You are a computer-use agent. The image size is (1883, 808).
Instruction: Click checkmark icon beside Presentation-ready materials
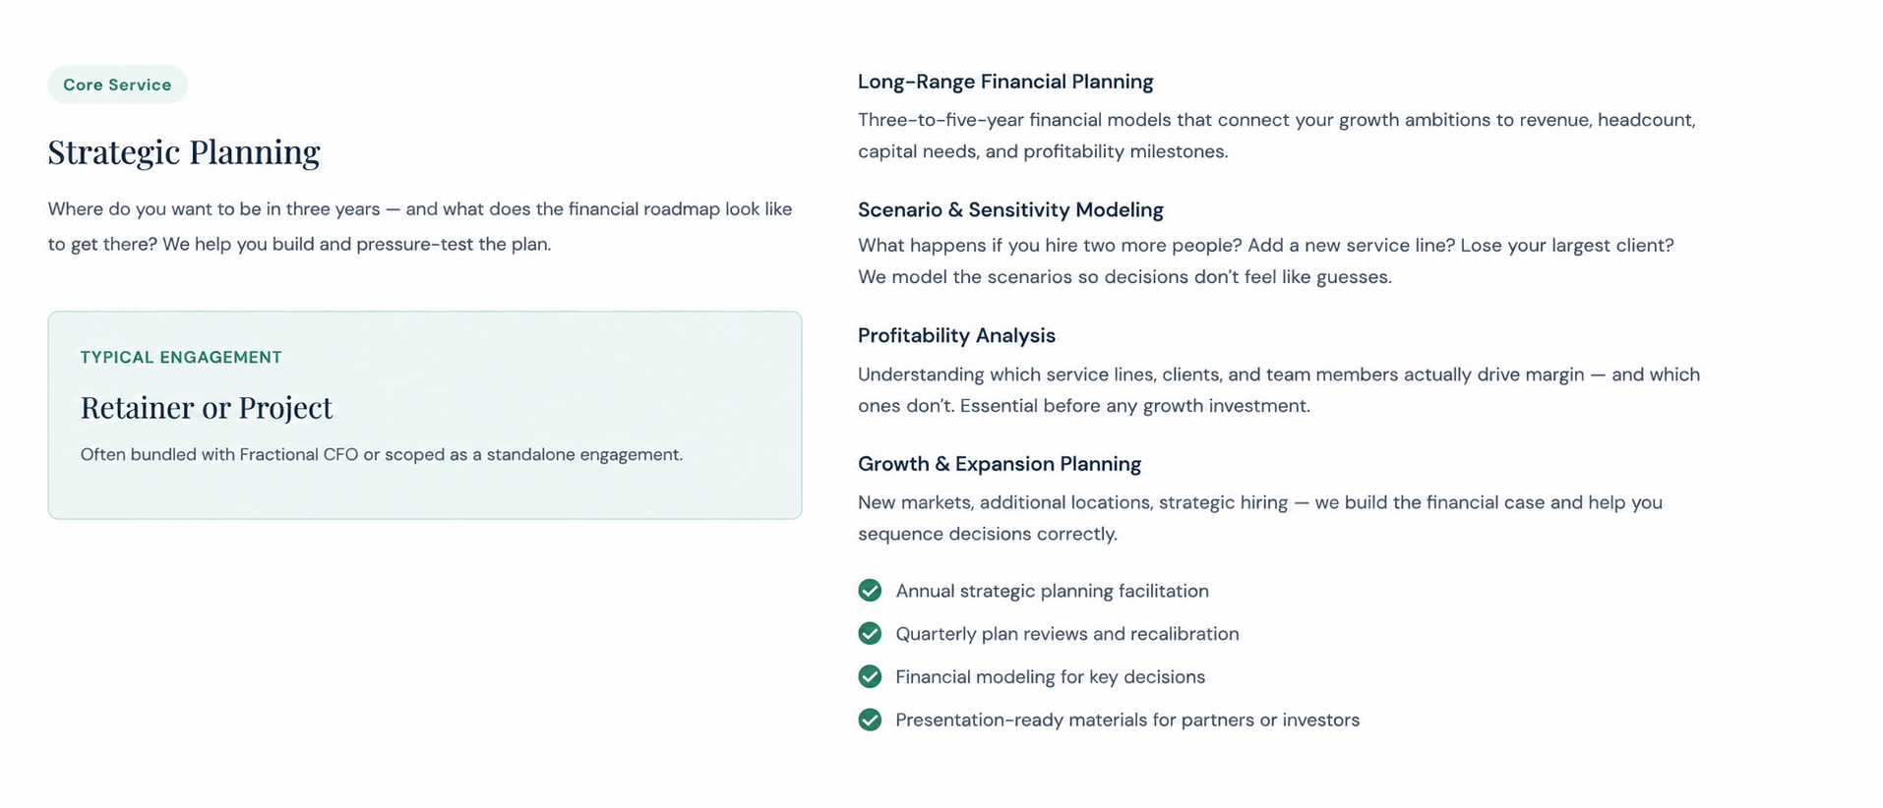[x=870, y=720]
